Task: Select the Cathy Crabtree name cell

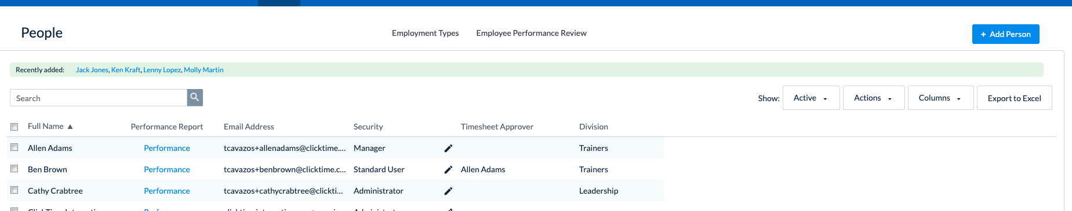Action: (55, 191)
